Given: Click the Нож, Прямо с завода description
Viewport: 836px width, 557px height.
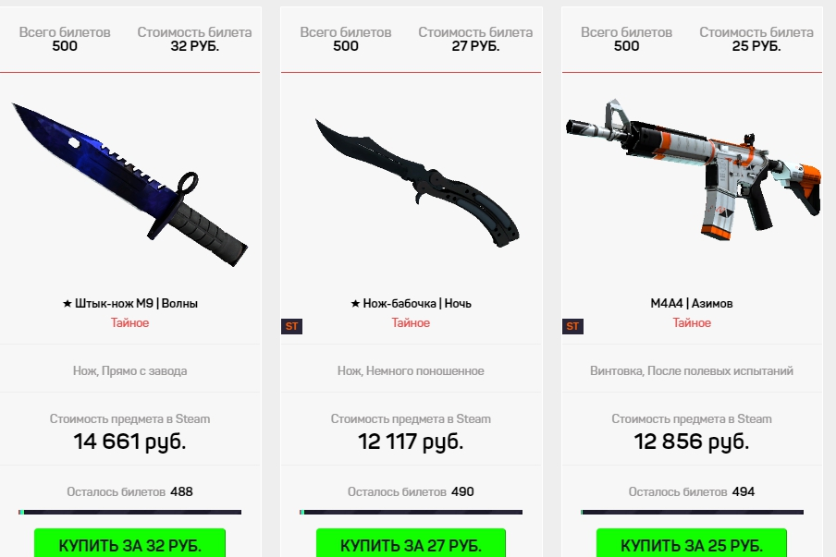Looking at the screenshot, I should click(130, 370).
